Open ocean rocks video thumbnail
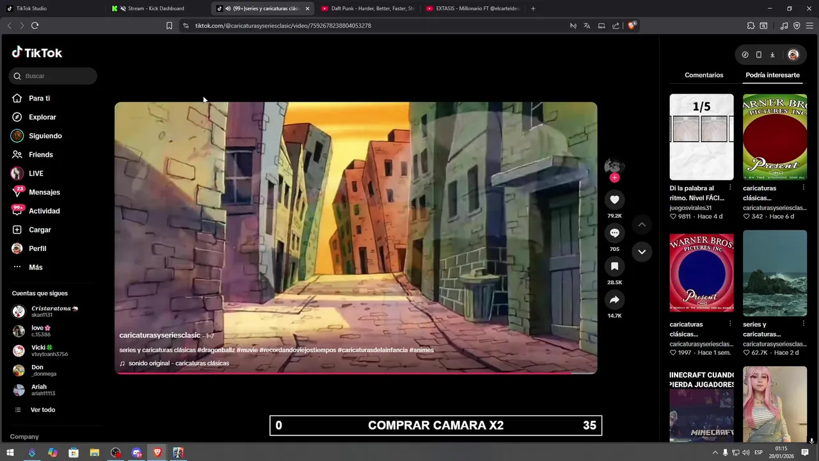Viewport: 819px width, 461px height. [x=775, y=273]
